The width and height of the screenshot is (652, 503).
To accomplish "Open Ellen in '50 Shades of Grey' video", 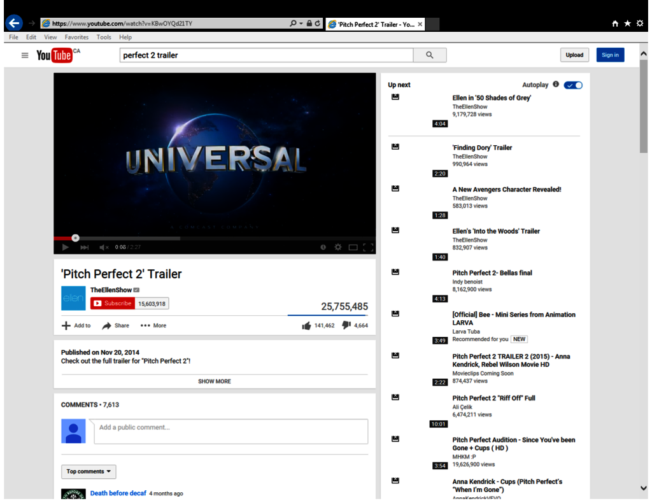I will pyautogui.click(x=492, y=97).
